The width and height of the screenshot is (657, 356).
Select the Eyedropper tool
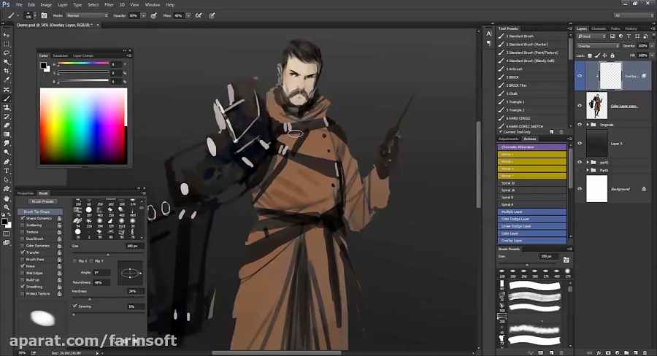(x=7, y=80)
